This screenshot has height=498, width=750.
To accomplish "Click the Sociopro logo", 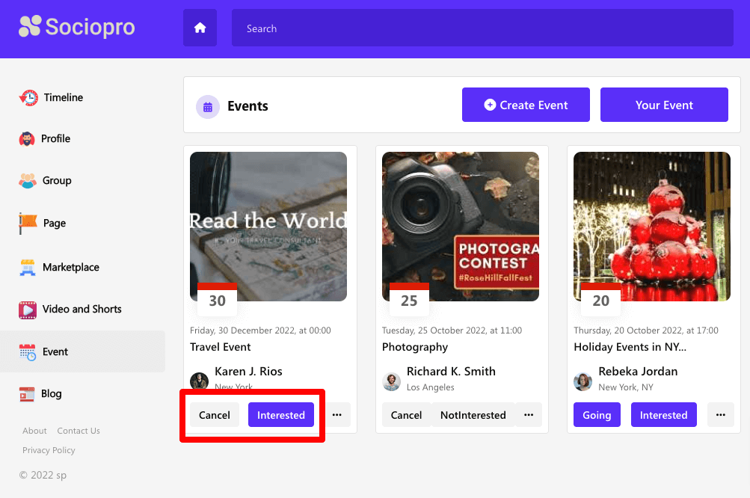I will (x=77, y=27).
